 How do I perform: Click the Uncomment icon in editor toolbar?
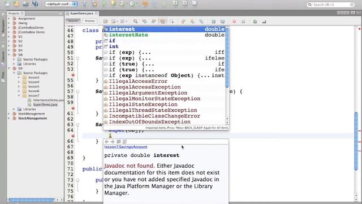[x=264, y=22]
